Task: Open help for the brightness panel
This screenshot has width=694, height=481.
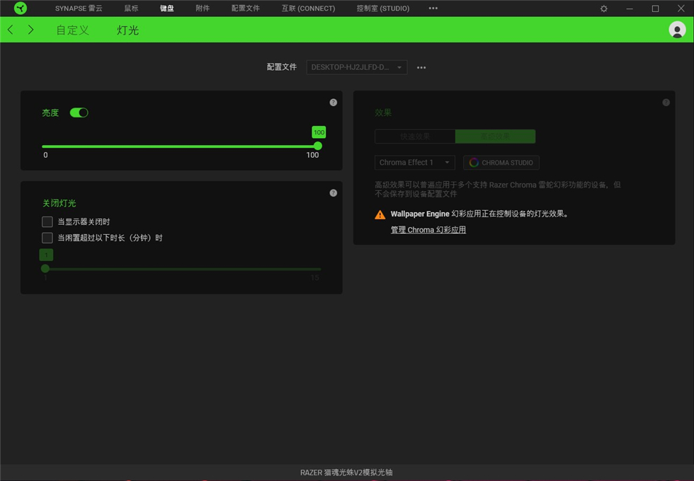Action: (x=334, y=103)
